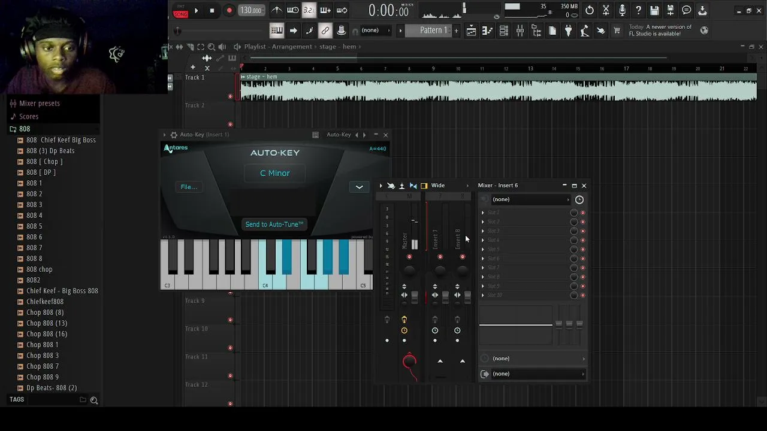767x431 pixels.
Task: Switch PAT/SONG mode toggle
Action: click(x=180, y=11)
